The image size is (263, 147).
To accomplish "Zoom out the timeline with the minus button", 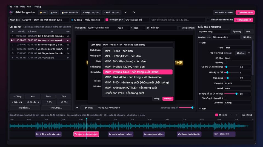I will coord(231,115).
